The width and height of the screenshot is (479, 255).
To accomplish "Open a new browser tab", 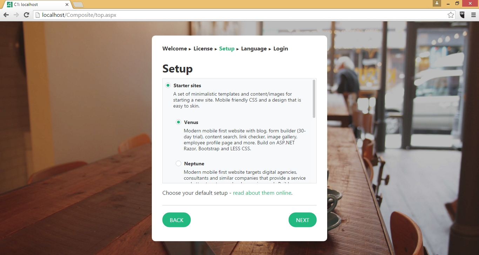I will [78, 5].
